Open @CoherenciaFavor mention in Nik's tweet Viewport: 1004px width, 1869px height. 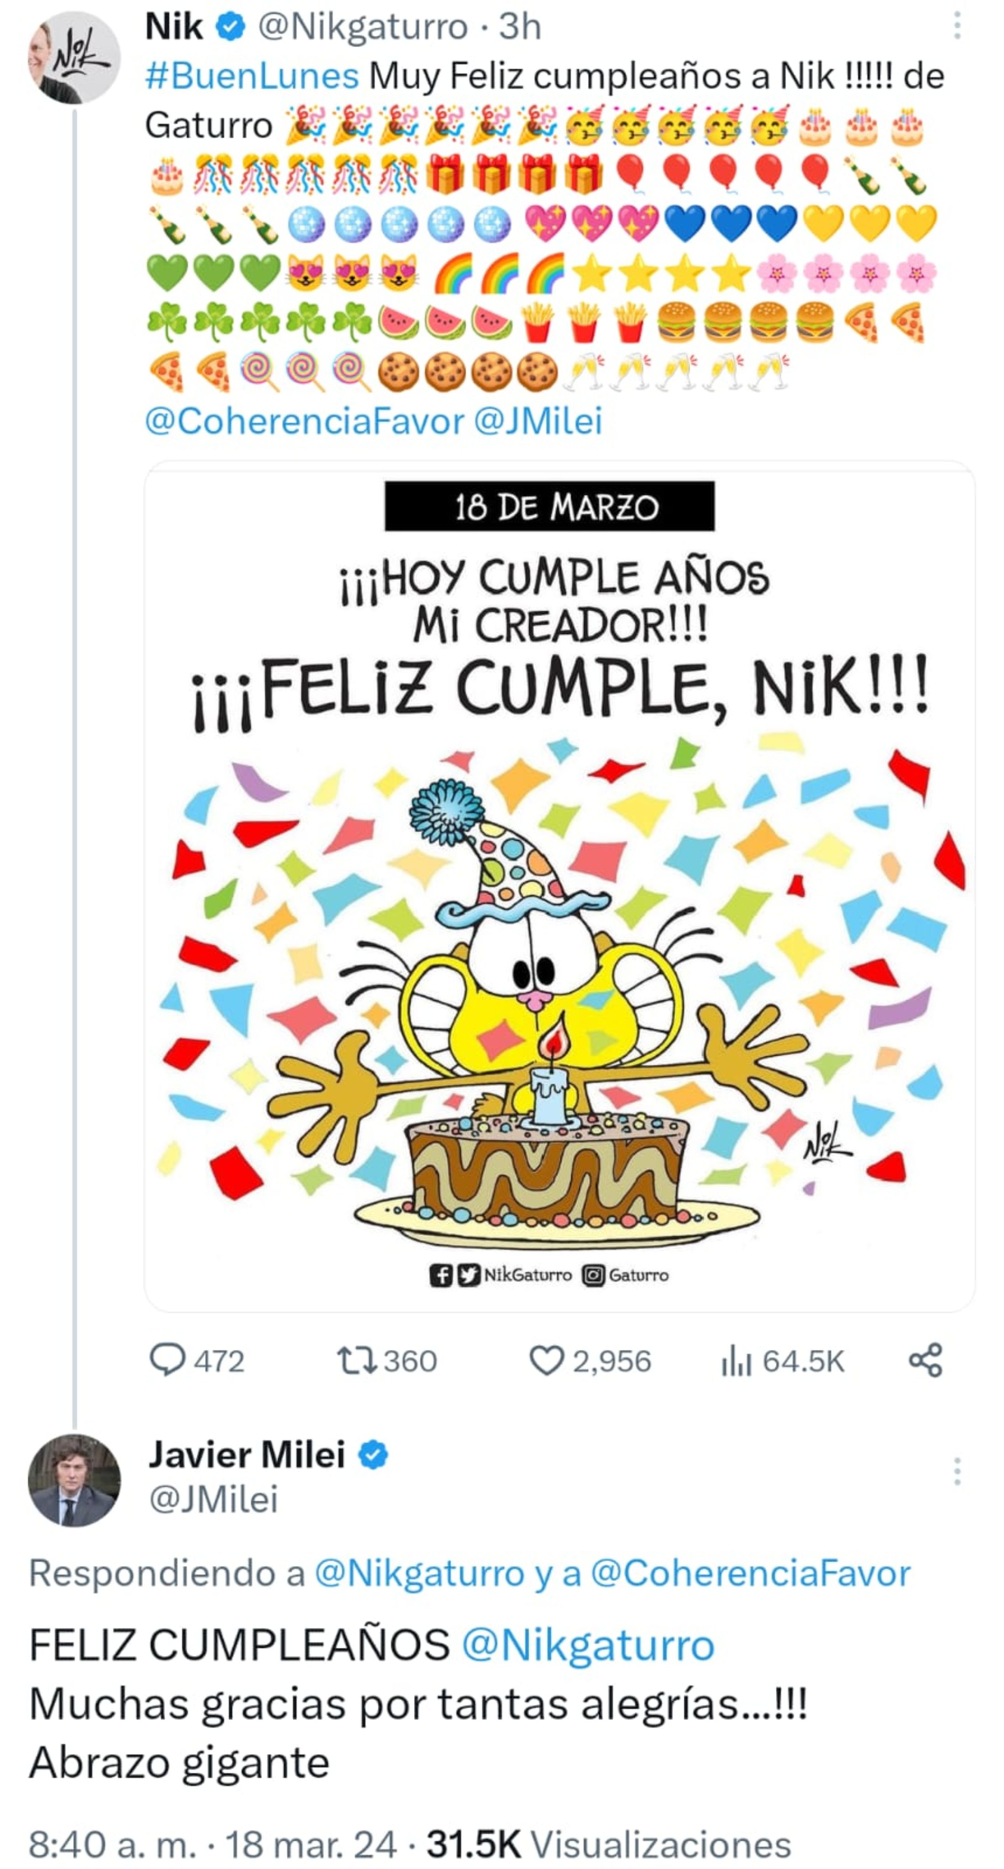point(305,422)
